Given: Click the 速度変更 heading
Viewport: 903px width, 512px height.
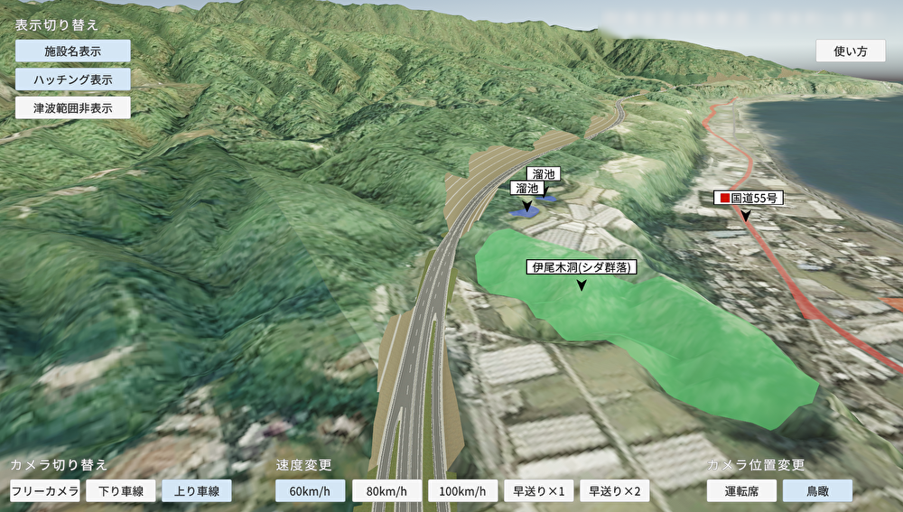Looking at the screenshot, I should click(303, 465).
